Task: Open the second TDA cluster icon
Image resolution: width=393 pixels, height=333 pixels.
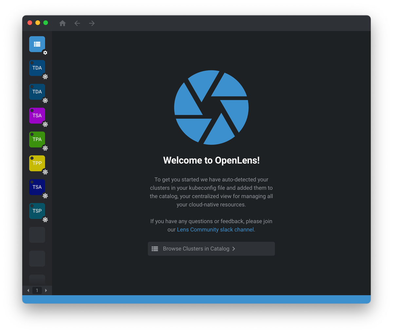Action: (37, 92)
